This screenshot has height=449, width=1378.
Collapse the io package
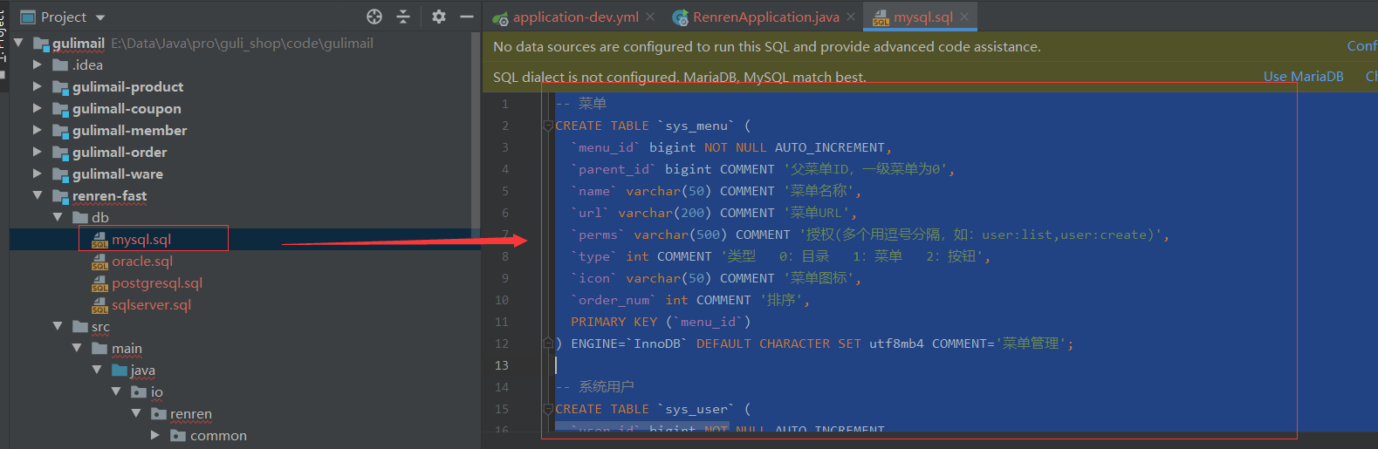coord(116,391)
